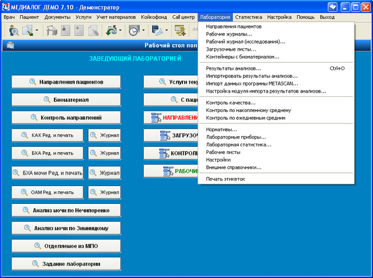The image size is (373, 278).
Task: Click the coins payment toolbar icon
Action: pyautogui.click(x=180, y=30)
